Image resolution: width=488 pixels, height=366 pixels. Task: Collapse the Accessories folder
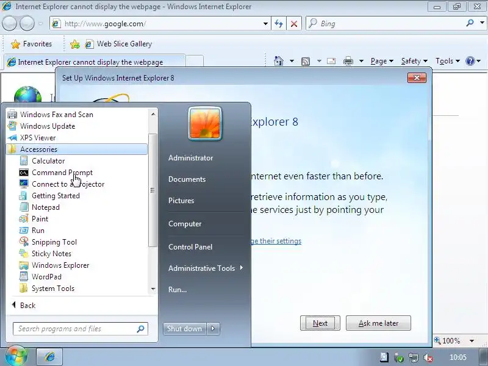click(77, 149)
